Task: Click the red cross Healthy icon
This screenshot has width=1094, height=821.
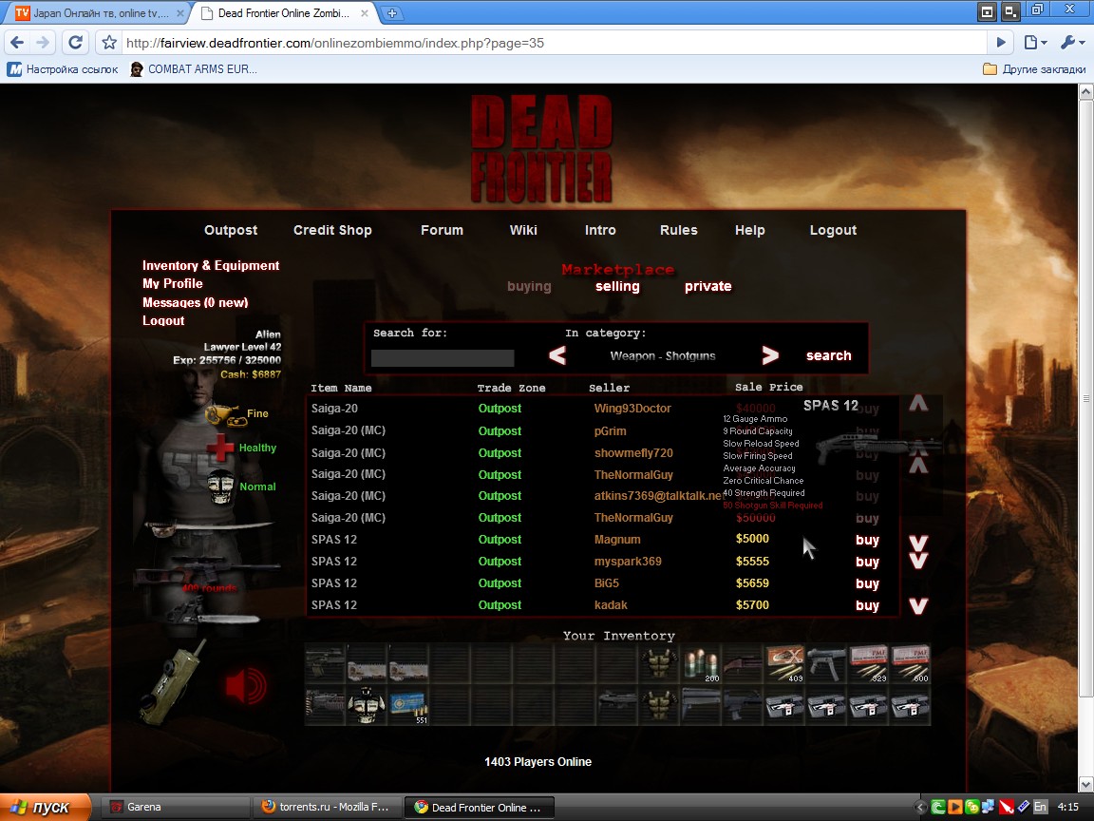Action: point(219,448)
